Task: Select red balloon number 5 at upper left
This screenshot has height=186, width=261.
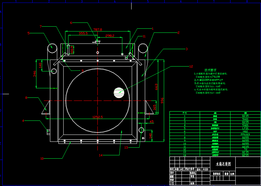Action: click(x=28, y=33)
